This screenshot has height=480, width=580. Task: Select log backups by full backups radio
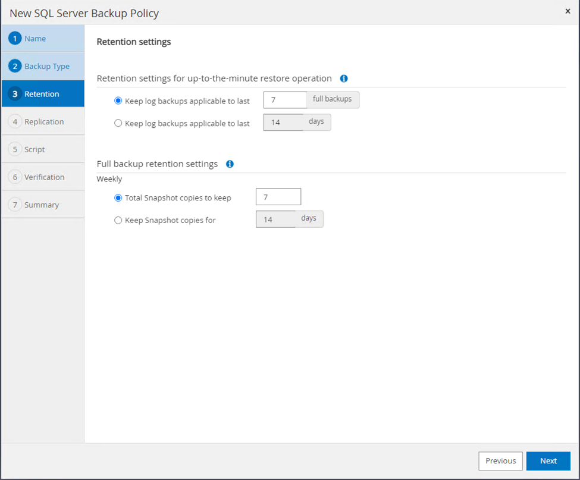coord(118,101)
